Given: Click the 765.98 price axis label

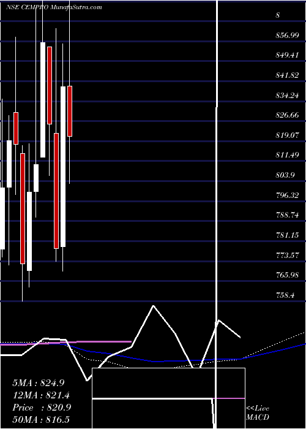Looking at the screenshot, I should point(287,275).
